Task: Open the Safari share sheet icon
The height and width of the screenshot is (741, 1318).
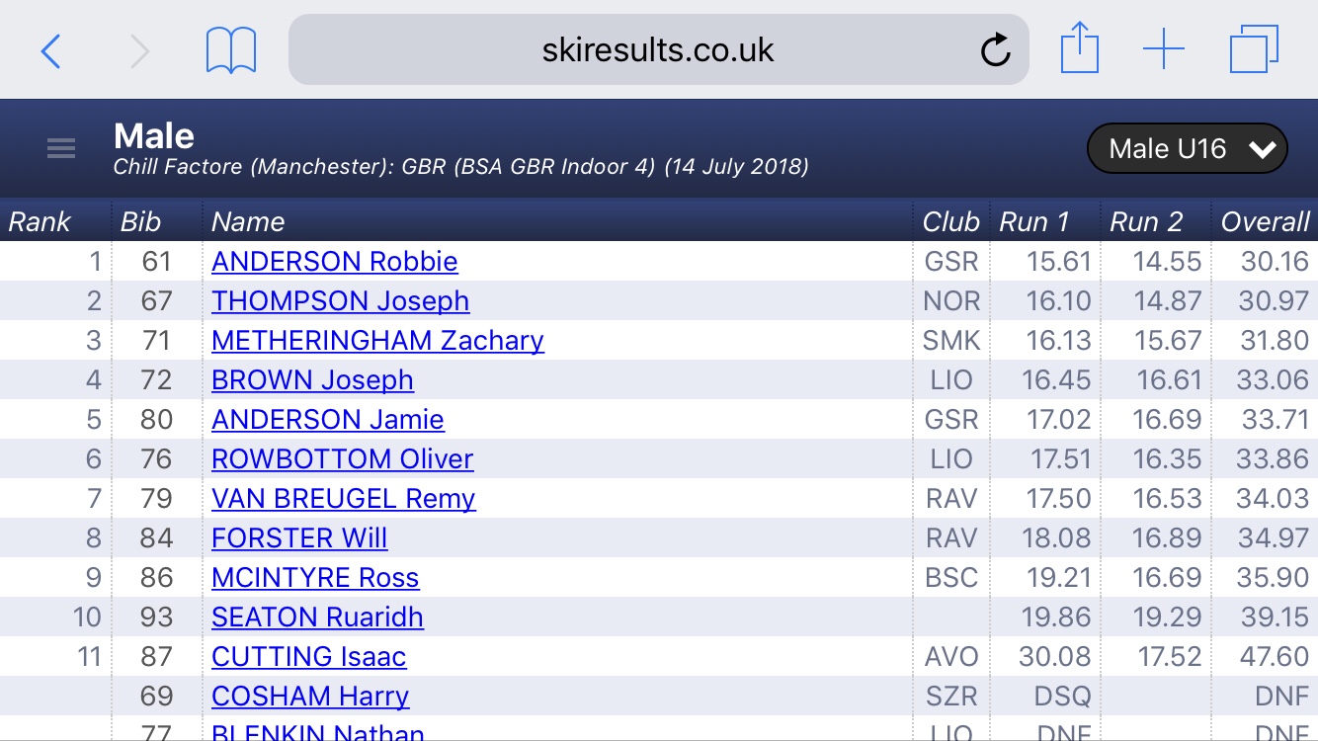Action: (1080, 48)
